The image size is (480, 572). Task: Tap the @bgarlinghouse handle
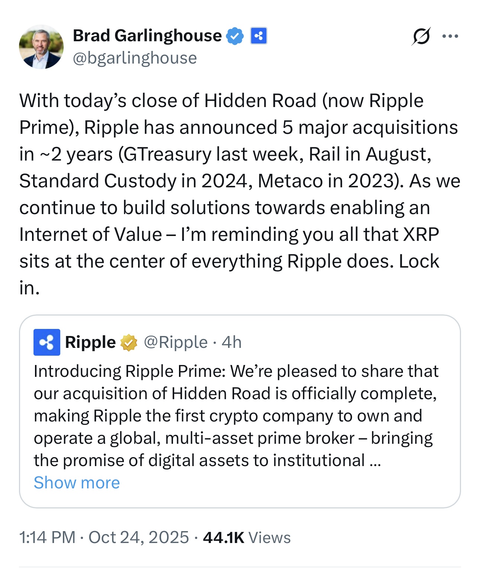coord(135,58)
